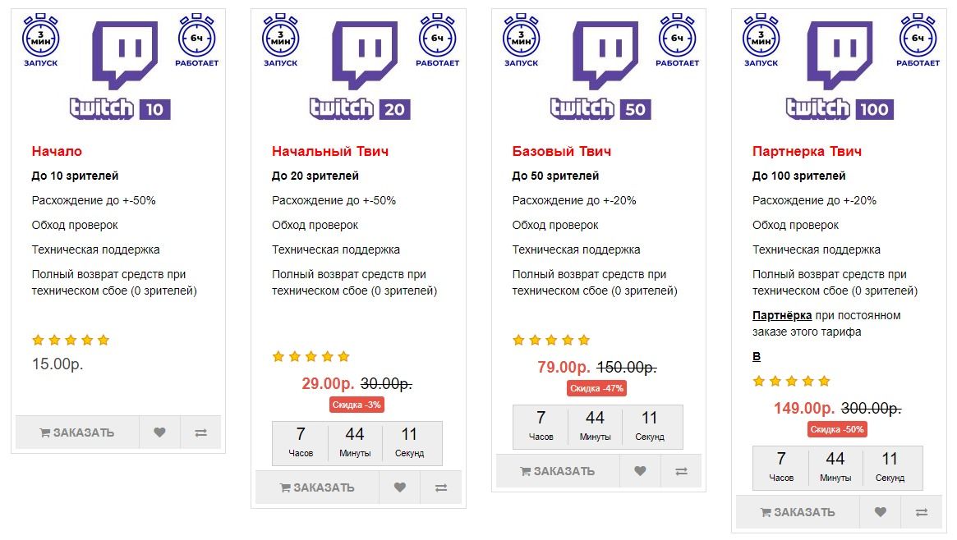Viewport: 957px width, 540px height.
Task: Toggle the heart to favorite Базовый Твич
Action: pyautogui.click(x=638, y=471)
